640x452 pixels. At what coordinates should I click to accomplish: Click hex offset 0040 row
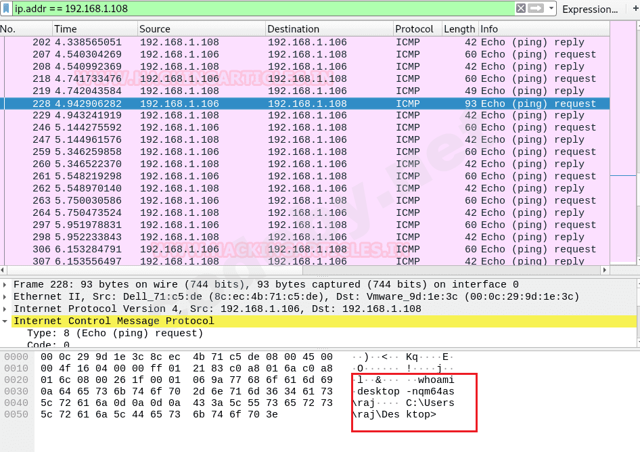click(x=187, y=403)
